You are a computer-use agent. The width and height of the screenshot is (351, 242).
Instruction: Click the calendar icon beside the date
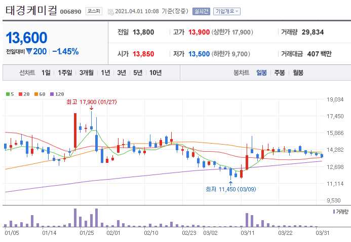click(111, 12)
